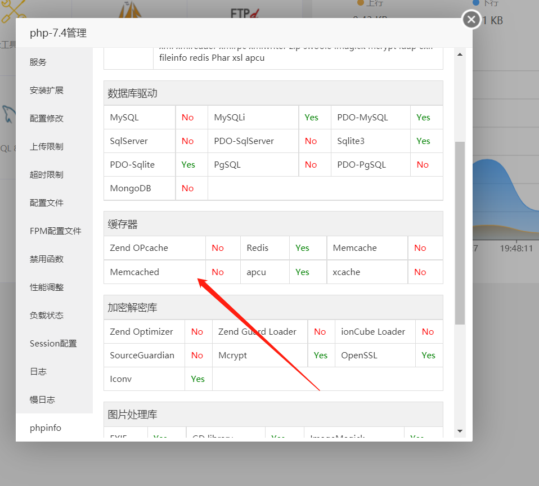Click the Zend OPcache cell

pyautogui.click(x=155, y=248)
